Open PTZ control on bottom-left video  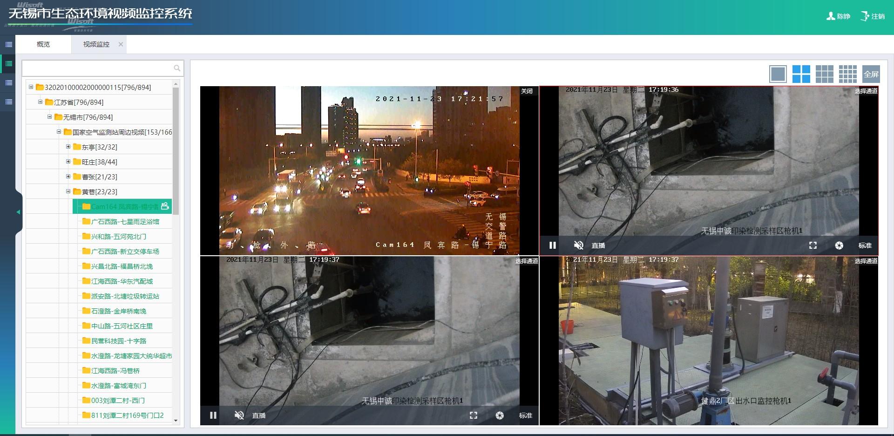click(500, 416)
